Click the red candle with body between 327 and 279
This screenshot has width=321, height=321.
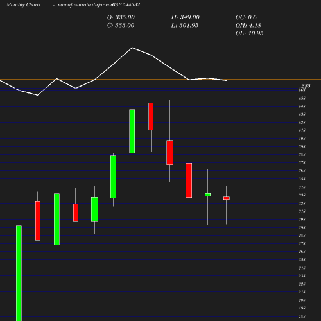38,221
